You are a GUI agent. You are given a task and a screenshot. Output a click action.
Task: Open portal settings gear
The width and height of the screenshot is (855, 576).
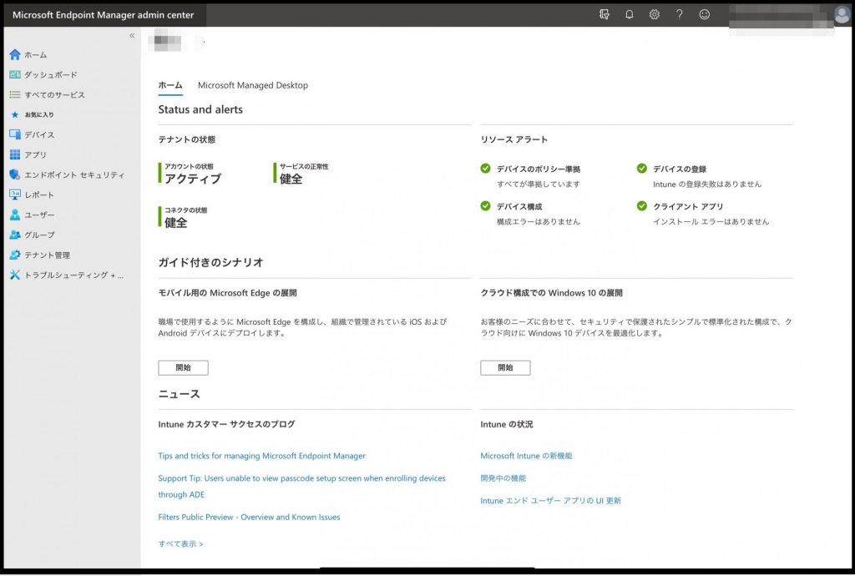[655, 15]
